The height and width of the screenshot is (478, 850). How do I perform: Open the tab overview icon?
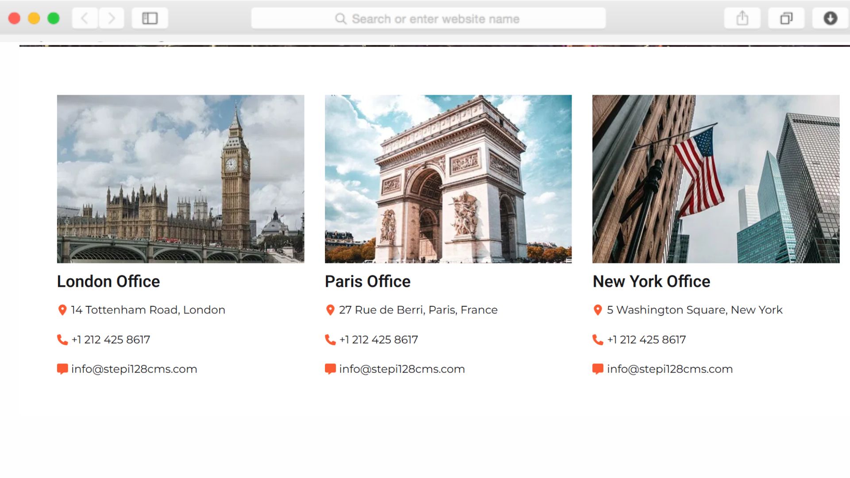[786, 19]
